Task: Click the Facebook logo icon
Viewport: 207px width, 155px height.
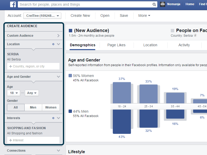Action: (13, 4)
